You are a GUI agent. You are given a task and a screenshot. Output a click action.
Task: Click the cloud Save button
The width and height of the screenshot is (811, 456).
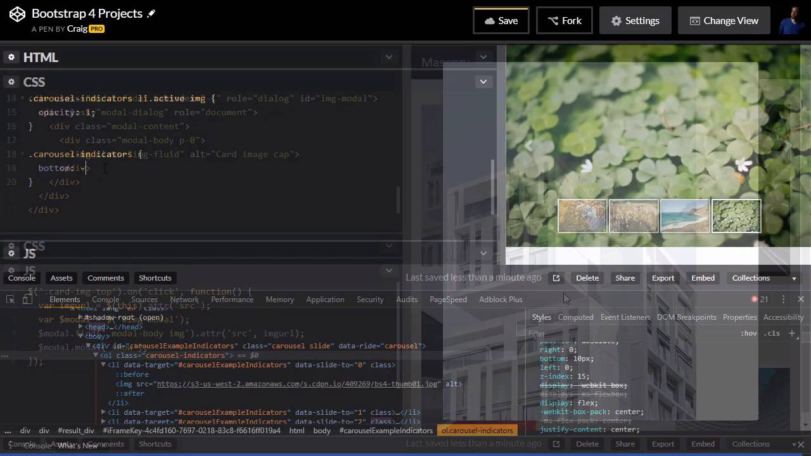[501, 20]
